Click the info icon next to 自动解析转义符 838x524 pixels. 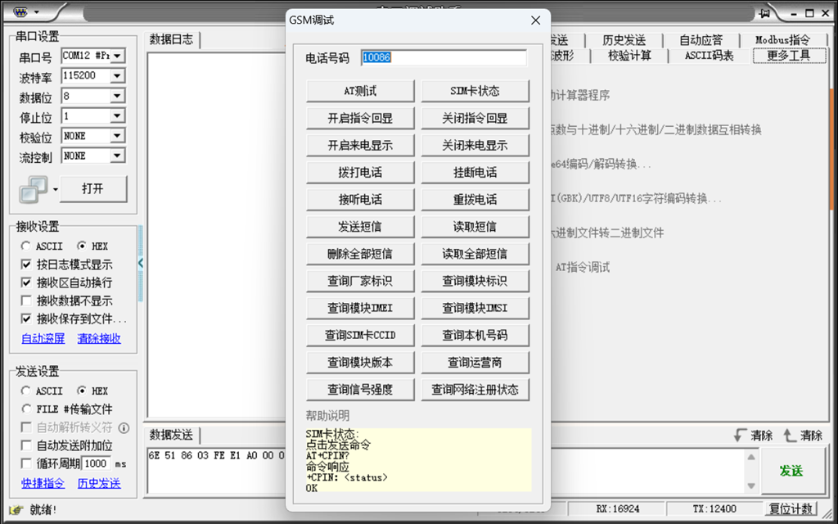click(x=124, y=427)
